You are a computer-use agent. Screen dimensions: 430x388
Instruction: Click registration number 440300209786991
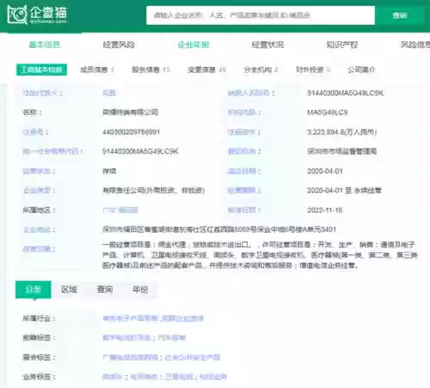pos(131,132)
